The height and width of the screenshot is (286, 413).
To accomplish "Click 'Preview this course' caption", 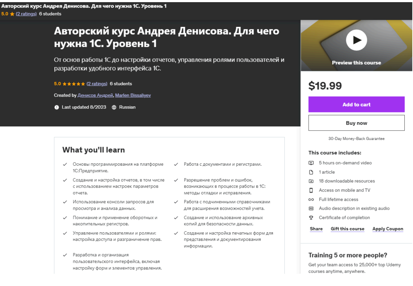I will click(357, 63).
